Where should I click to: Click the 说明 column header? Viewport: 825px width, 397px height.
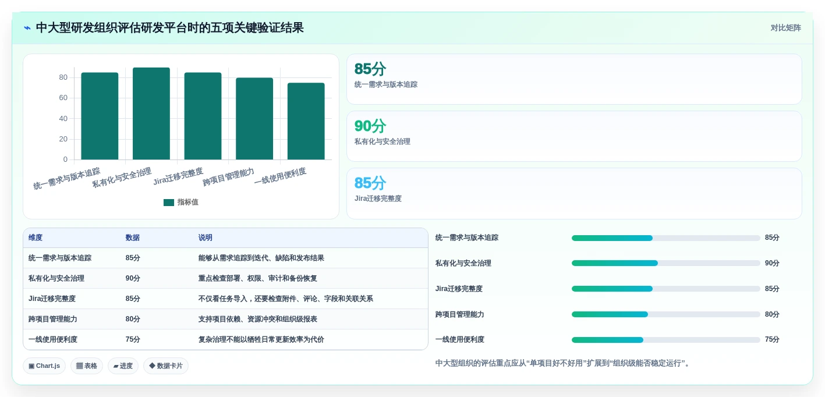tap(206, 238)
